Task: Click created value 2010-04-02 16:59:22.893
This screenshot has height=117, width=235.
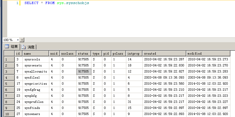Action: point(164,114)
